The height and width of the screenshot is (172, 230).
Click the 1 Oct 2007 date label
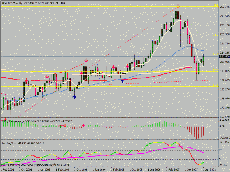tap(191, 169)
